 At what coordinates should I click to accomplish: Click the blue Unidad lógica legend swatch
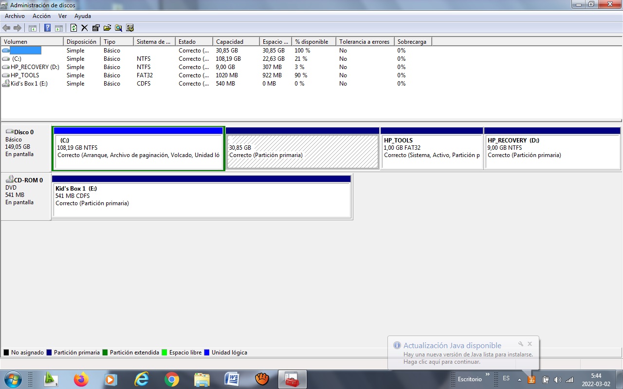[207, 353]
